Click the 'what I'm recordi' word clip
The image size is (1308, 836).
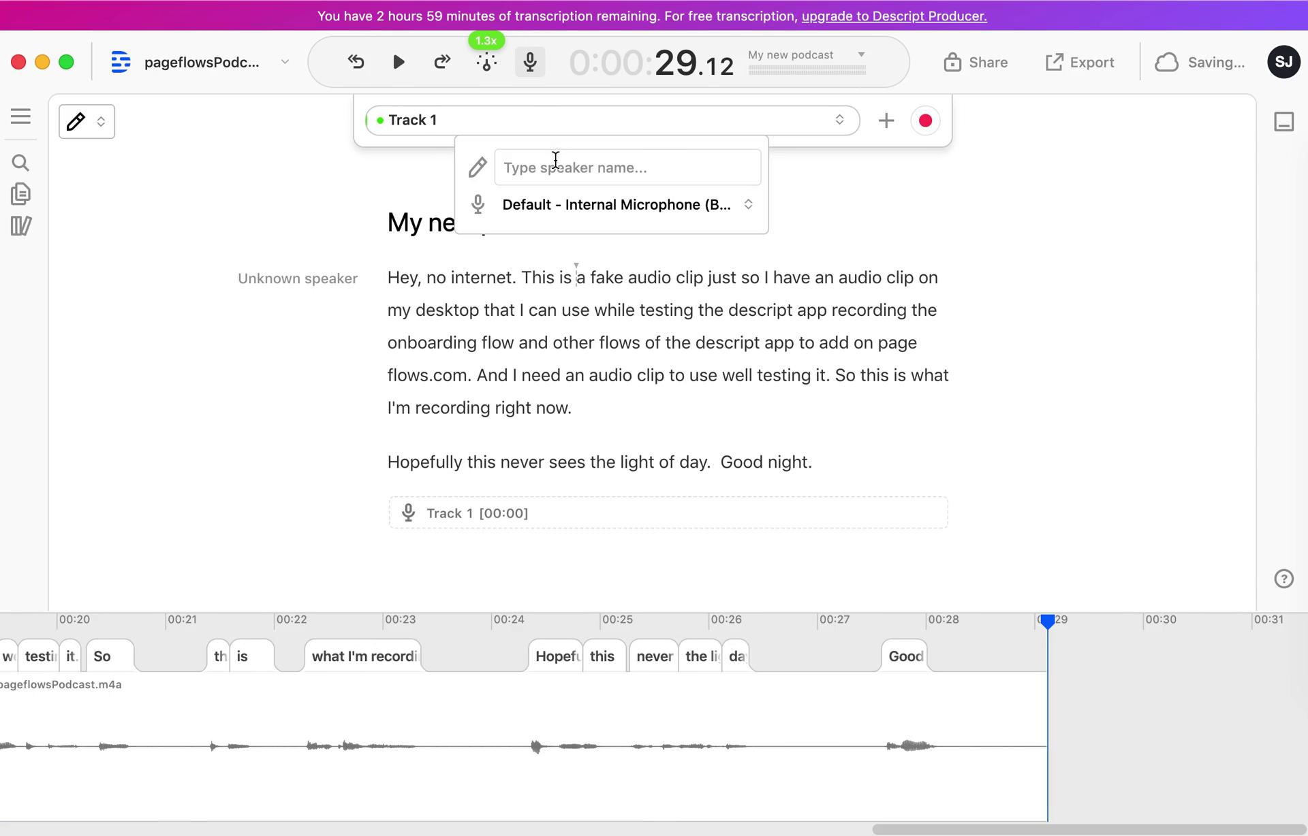[363, 656]
